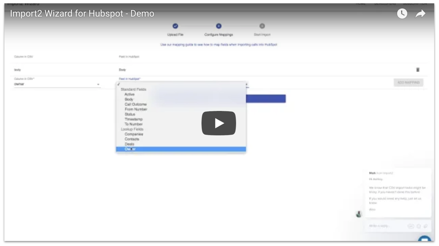This screenshot has height=246, width=439.
Task: Click the body value in CSV column
Action: (x=17, y=70)
